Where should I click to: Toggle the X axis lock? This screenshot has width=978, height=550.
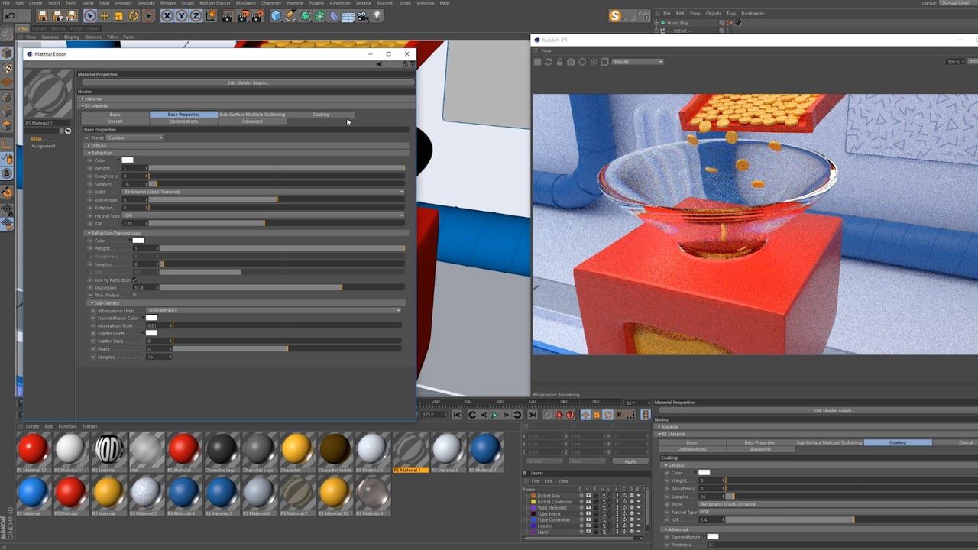click(x=168, y=16)
